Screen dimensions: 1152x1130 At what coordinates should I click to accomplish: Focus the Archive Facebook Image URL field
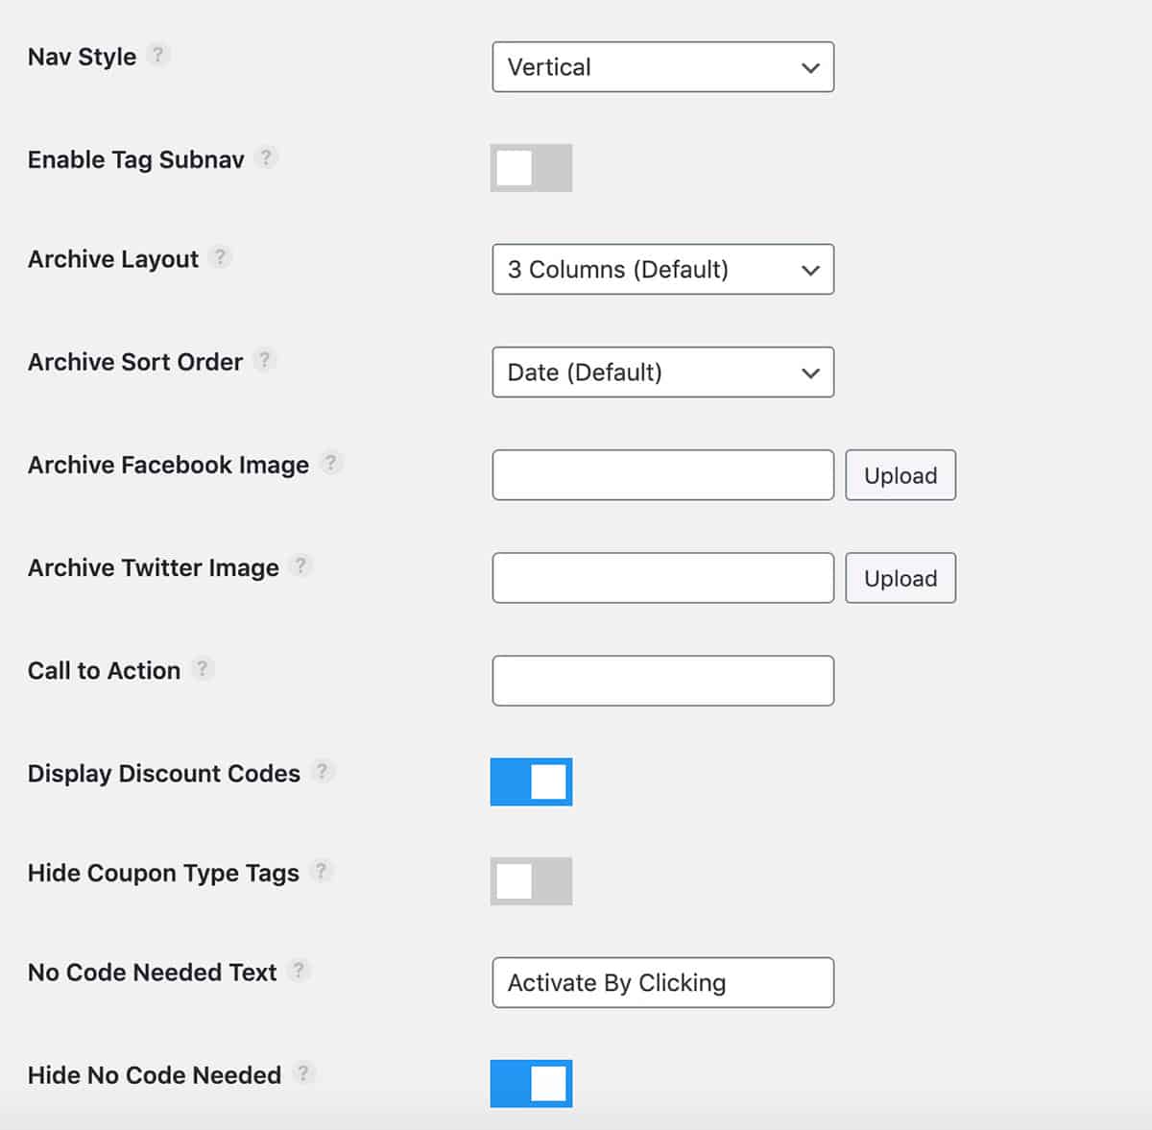(x=663, y=475)
